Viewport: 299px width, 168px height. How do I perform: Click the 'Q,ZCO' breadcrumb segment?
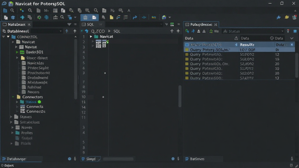point(98,31)
